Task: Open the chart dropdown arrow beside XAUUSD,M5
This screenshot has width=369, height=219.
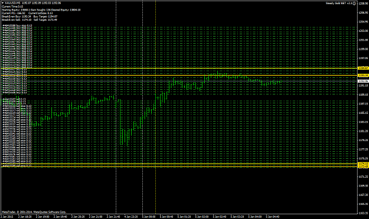Action: 3,3
